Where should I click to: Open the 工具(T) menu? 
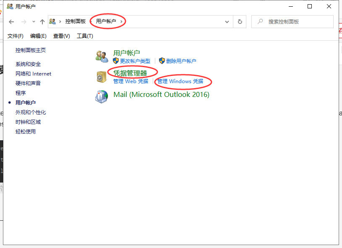pos(84,36)
